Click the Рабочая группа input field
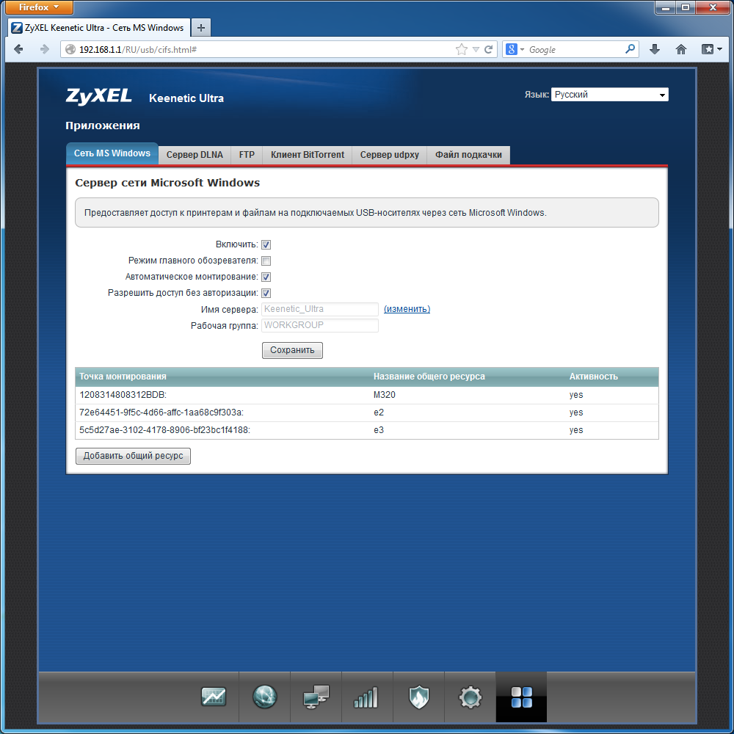Image resolution: width=734 pixels, height=734 pixels. (x=320, y=325)
